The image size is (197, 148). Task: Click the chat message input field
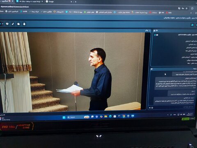coord(174,107)
